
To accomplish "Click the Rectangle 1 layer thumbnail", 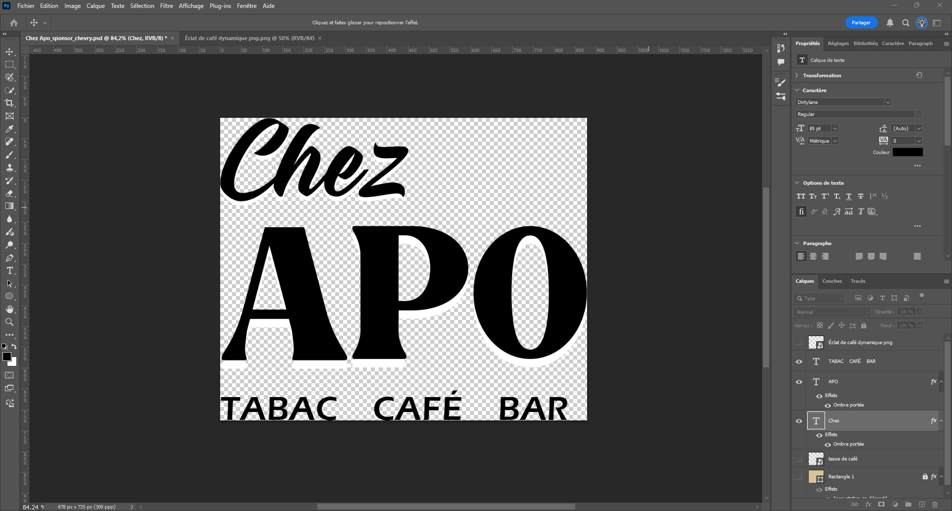I will (x=816, y=477).
